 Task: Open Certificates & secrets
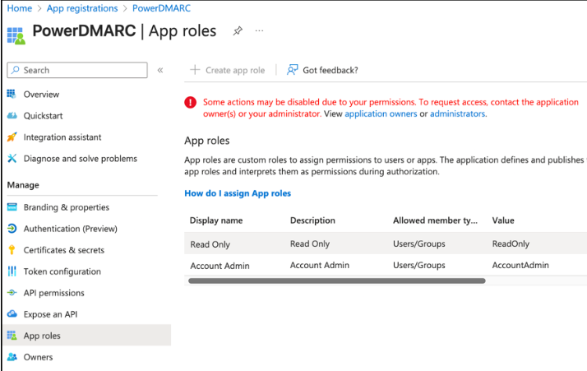point(64,250)
